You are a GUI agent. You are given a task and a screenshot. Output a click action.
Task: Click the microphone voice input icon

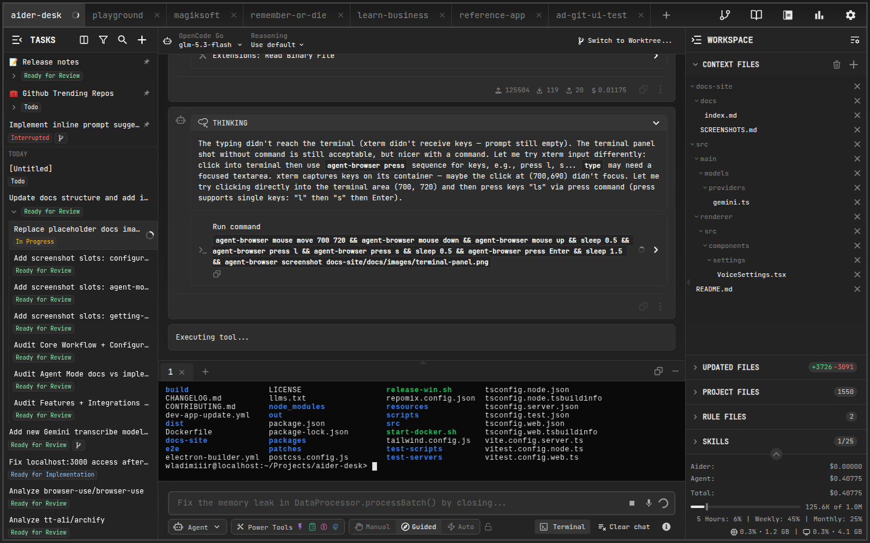pos(648,503)
